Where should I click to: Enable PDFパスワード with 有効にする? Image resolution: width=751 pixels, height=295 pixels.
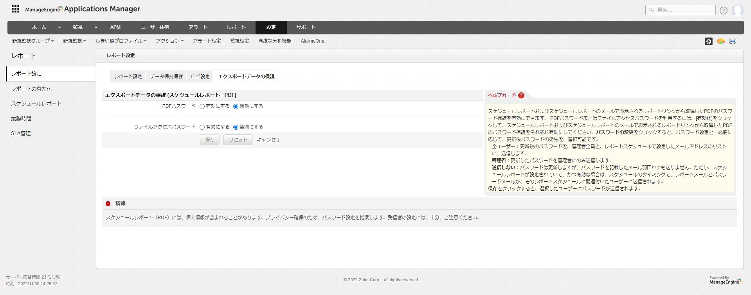point(202,107)
